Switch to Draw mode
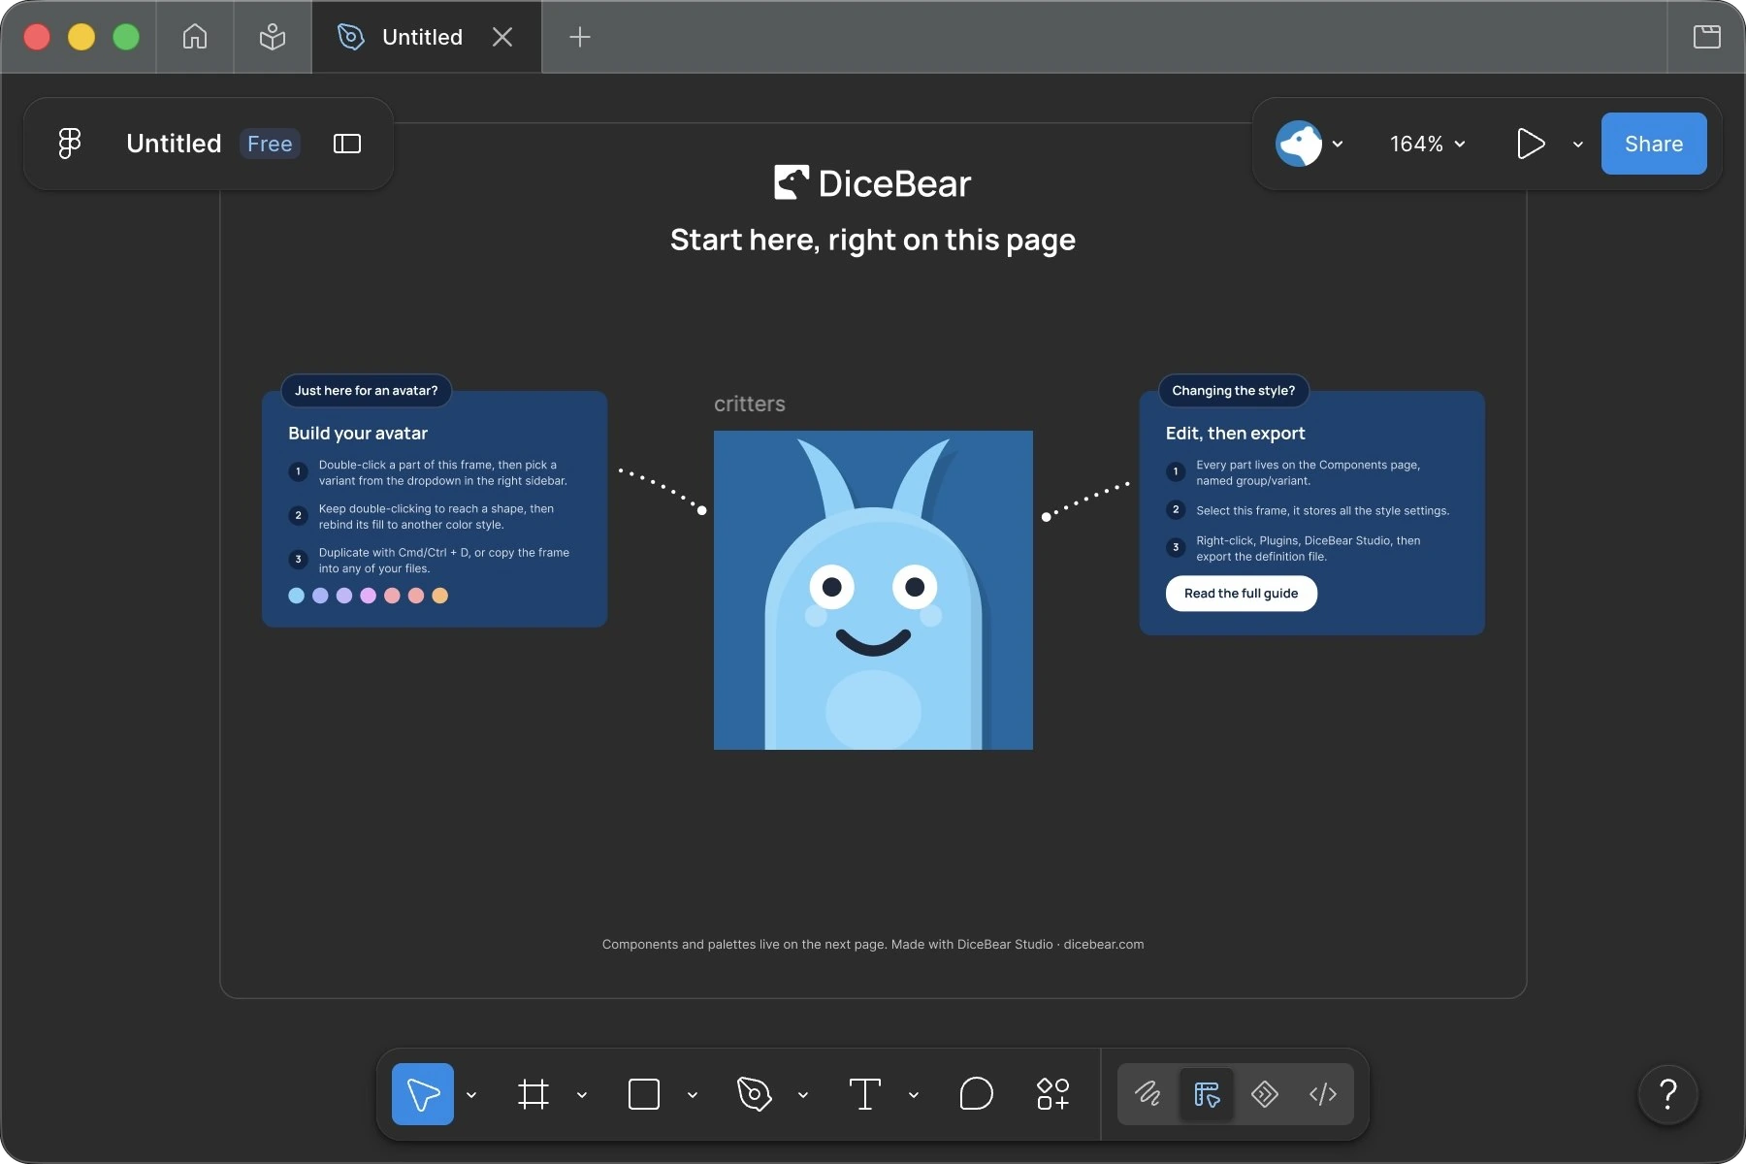This screenshot has width=1746, height=1164. click(x=1148, y=1094)
